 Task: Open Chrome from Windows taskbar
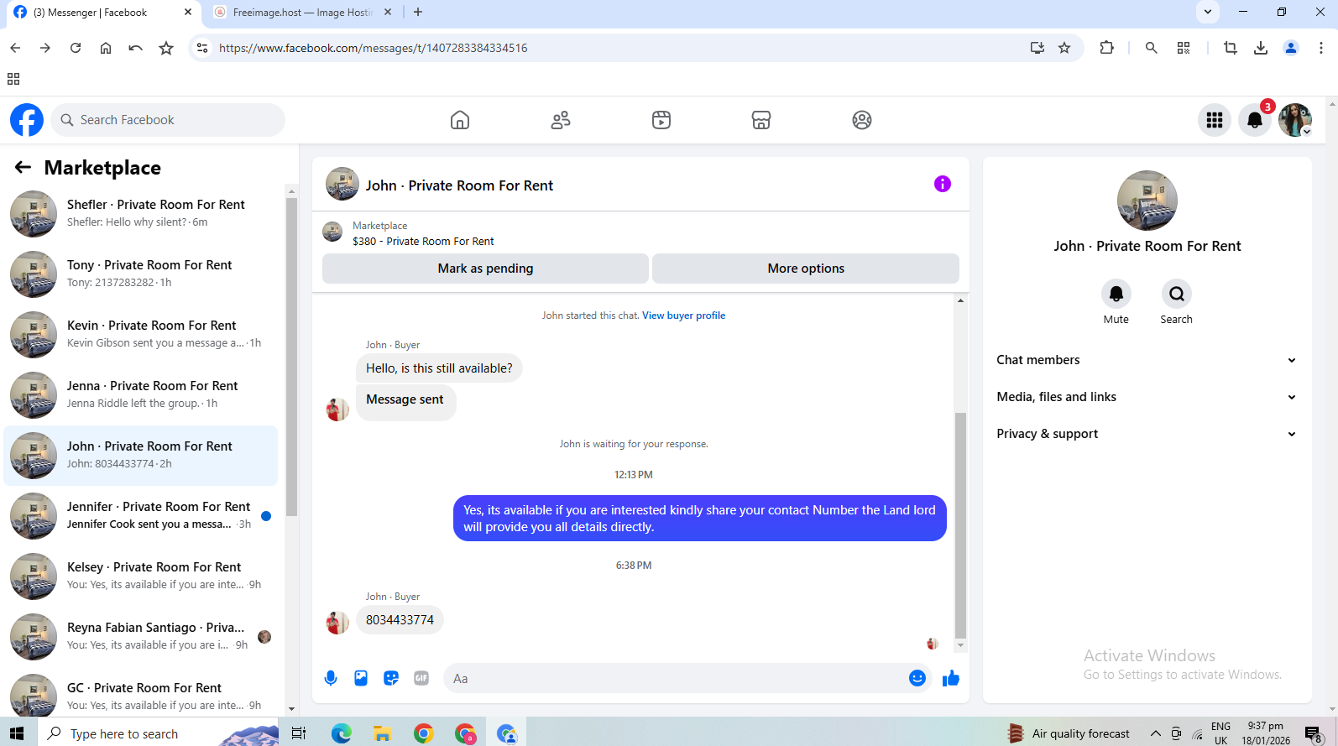click(x=424, y=733)
